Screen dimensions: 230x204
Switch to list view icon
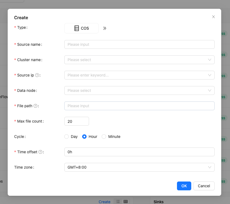click(x=118, y=202)
